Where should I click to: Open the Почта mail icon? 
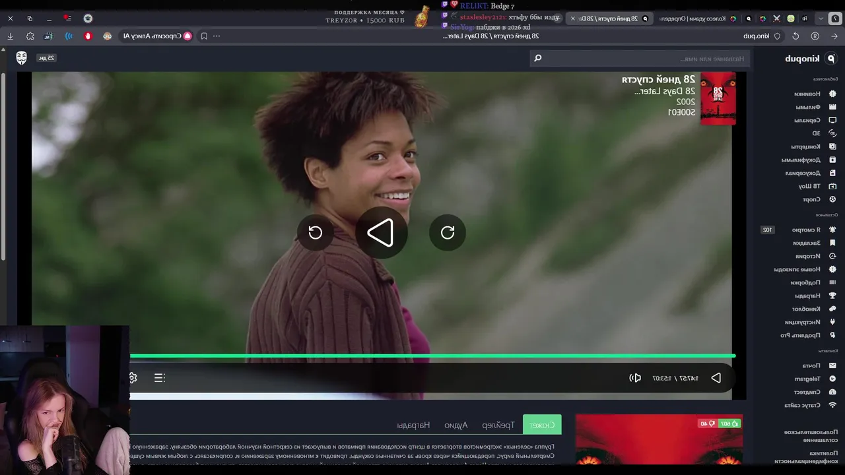coord(832,365)
